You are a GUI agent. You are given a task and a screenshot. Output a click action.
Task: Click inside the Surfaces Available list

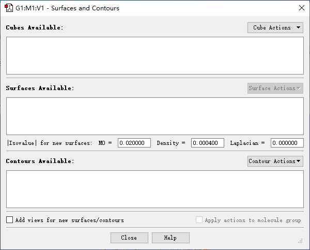[x=154, y=116]
